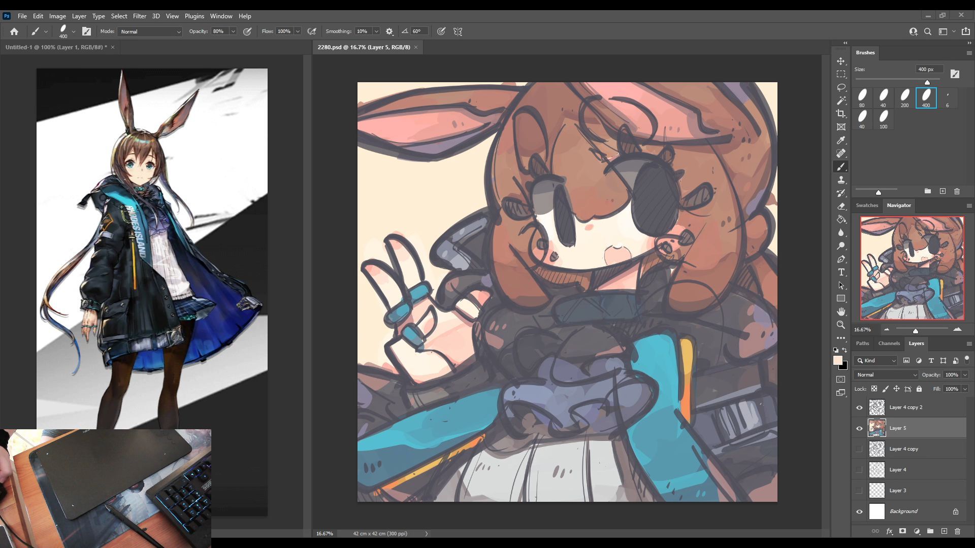
Task: Open the layer Kind filter dropdown
Action: click(x=876, y=360)
